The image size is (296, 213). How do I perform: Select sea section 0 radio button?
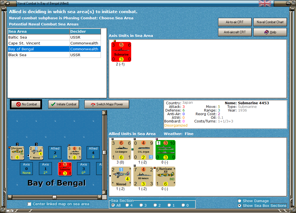coord(183,205)
